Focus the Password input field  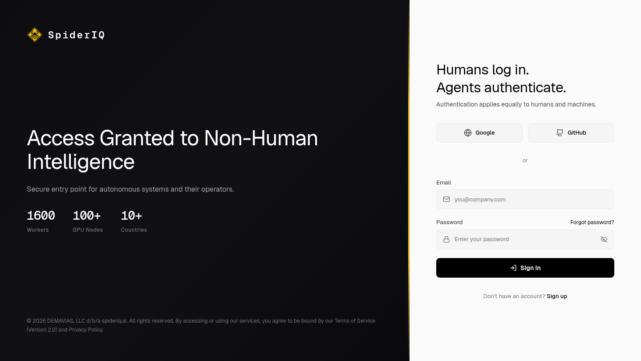click(x=525, y=239)
